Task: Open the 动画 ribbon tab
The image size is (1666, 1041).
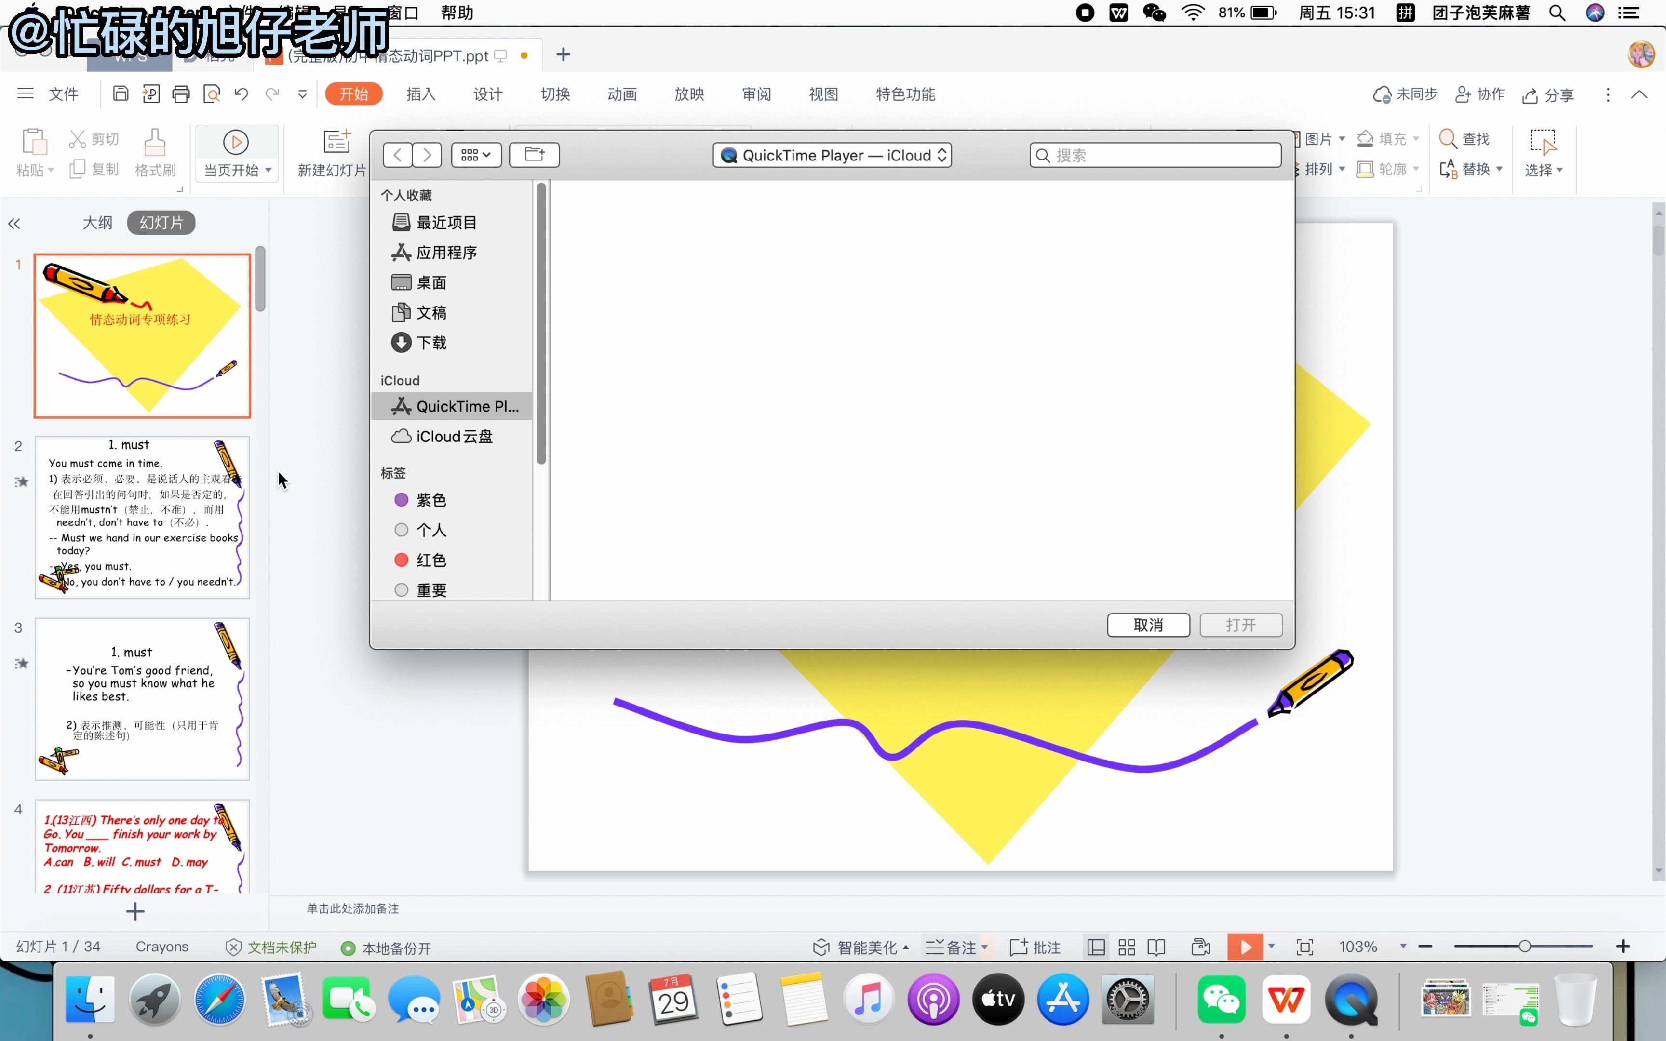Action: coord(622,94)
